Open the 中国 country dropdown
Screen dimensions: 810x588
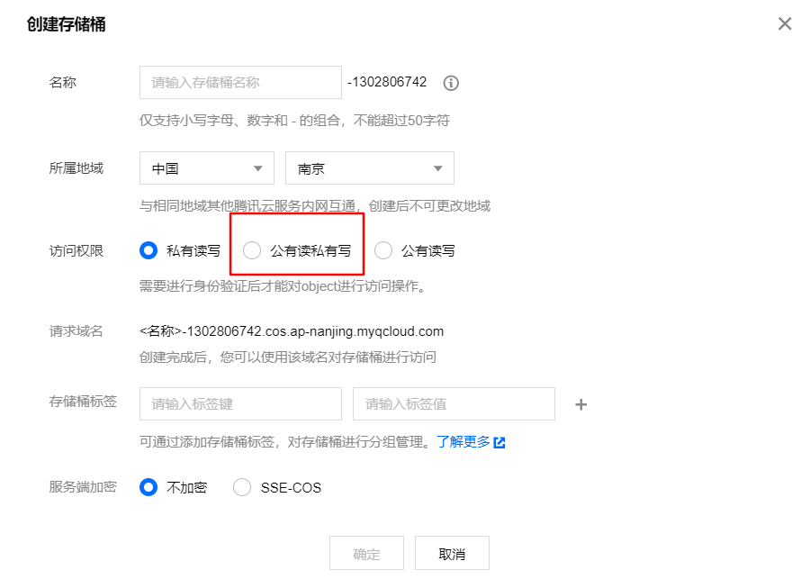[x=207, y=167]
